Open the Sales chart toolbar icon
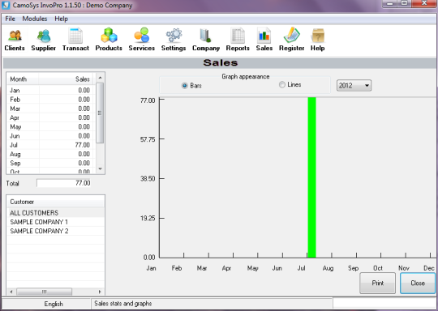This screenshot has height=311, width=438. click(x=264, y=40)
